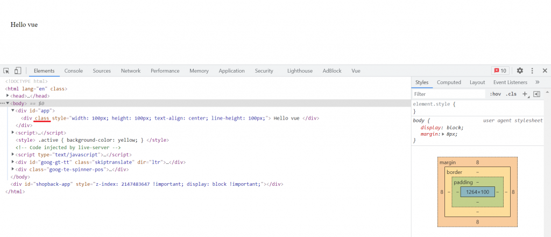Viewport: 551px width, 237px height.
Task: Toggle the :hov element state panel
Action: click(x=495, y=94)
